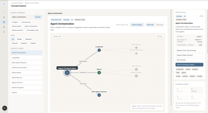Image resolution: width=208 pixels, height=113 pixels.
Task: Switch to Dark map mode
Action: [160, 25]
